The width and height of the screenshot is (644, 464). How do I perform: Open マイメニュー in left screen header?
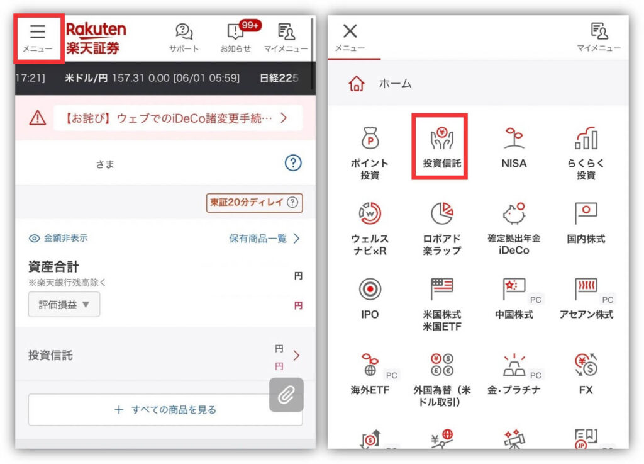tap(286, 38)
